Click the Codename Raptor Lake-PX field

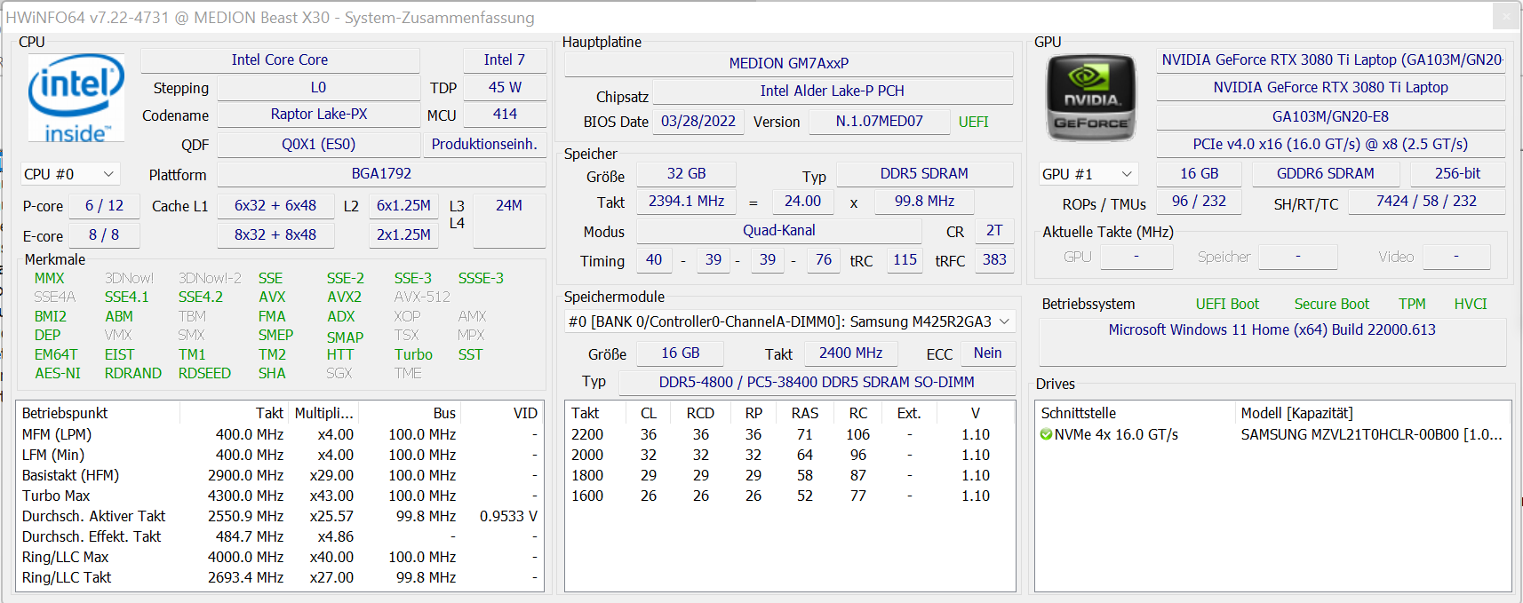point(318,115)
